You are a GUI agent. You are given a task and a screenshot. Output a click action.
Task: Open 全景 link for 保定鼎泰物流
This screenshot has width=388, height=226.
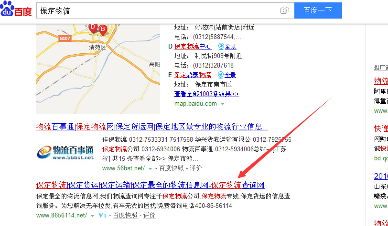[x=230, y=75]
